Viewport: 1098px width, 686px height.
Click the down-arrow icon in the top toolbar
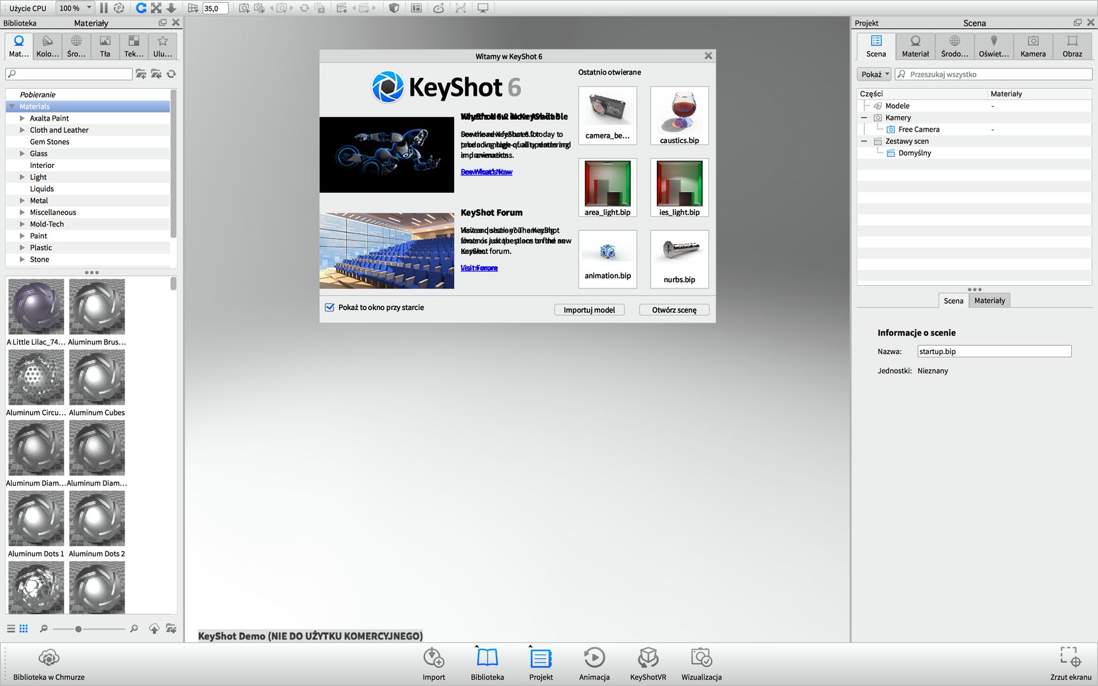[x=171, y=8]
